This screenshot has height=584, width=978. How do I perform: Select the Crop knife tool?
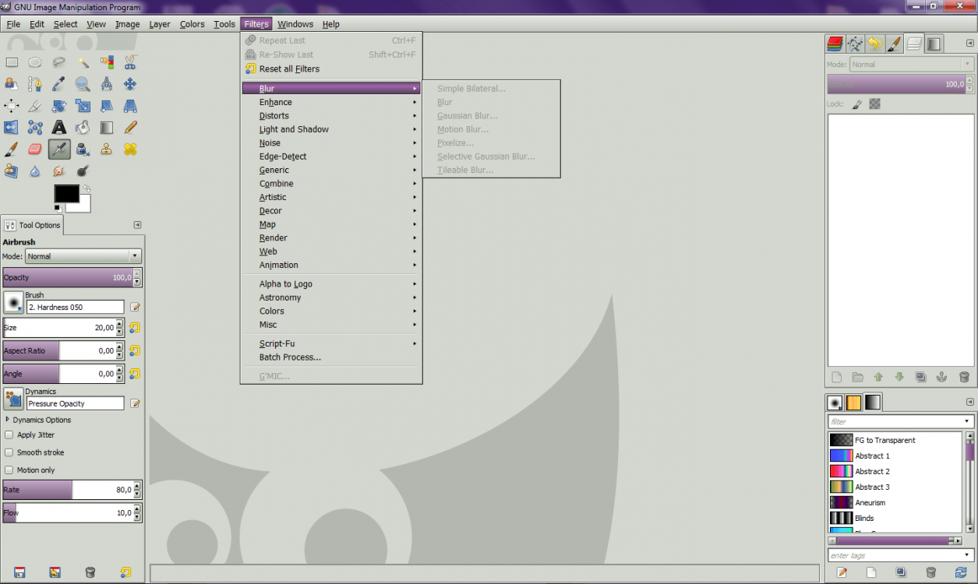pos(35,106)
